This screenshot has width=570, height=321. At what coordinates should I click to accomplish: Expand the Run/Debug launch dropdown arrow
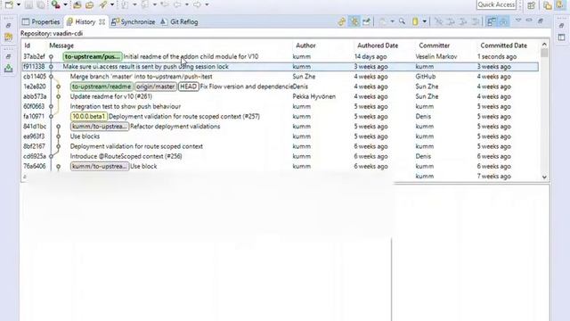coord(65,4)
